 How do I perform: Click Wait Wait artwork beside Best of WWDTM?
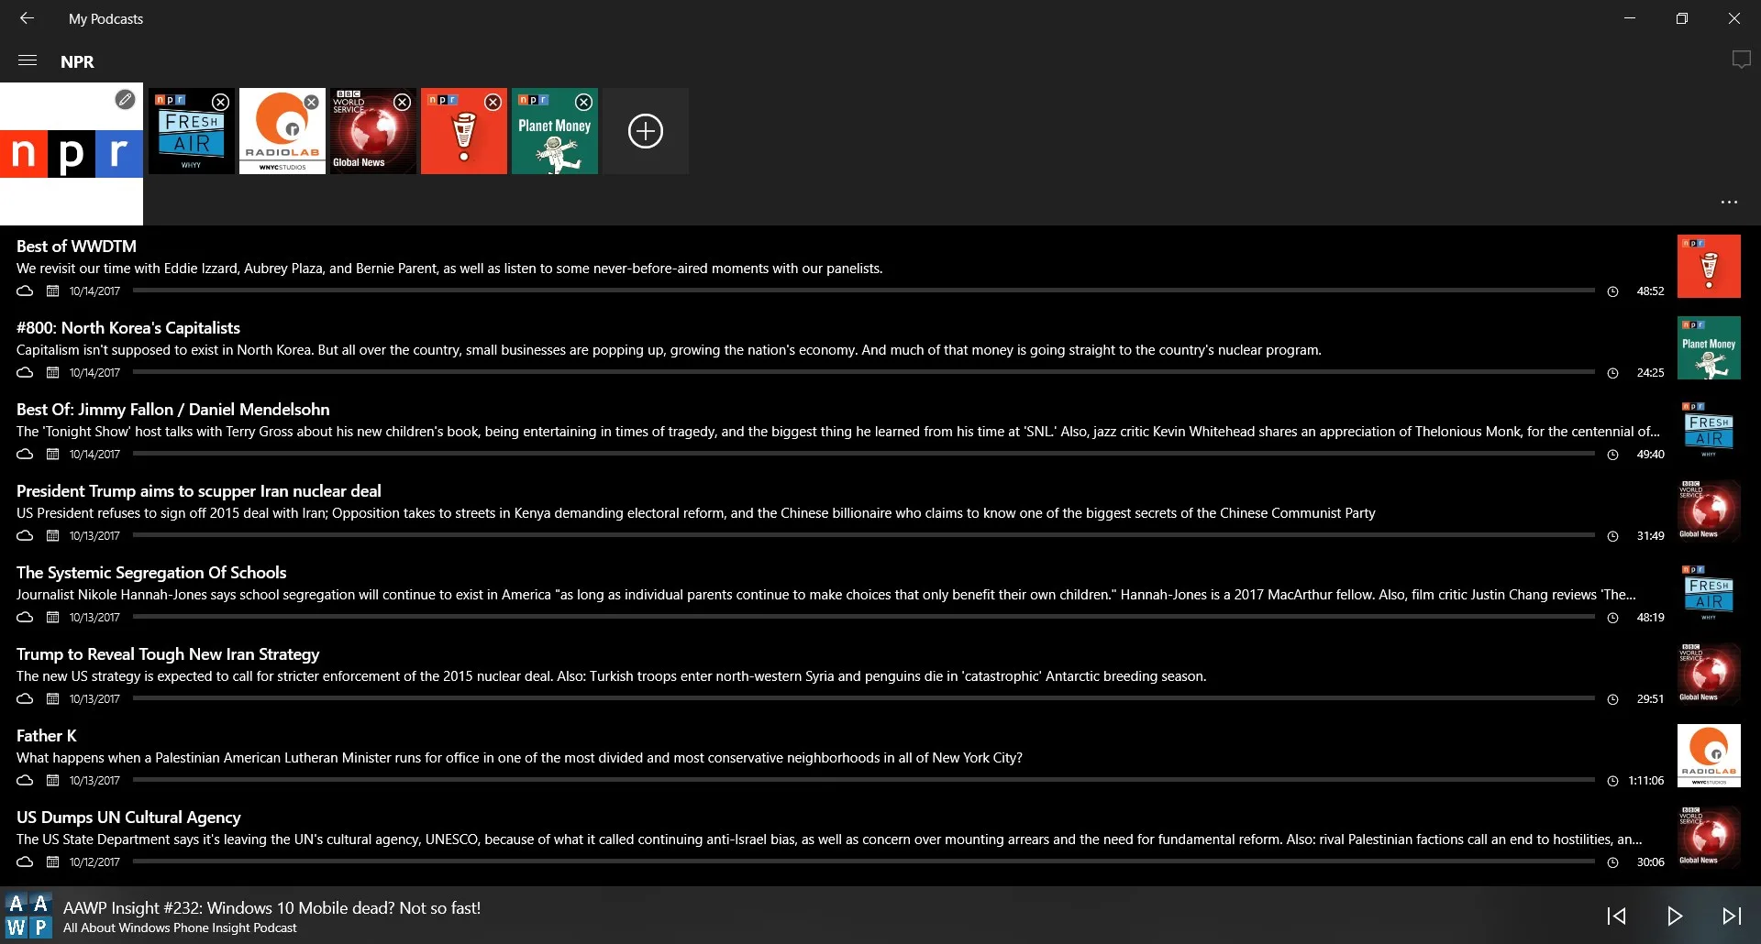[x=1709, y=267]
